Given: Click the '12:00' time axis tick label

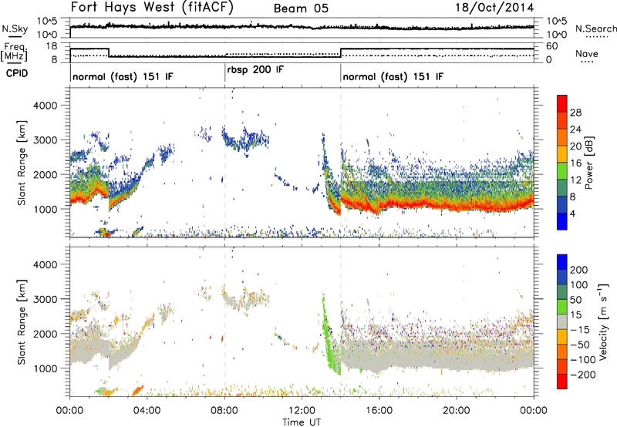Looking at the screenshot, I should tap(302, 411).
